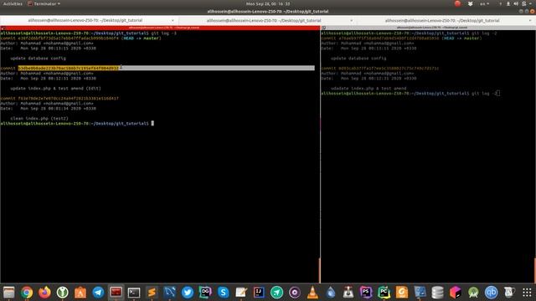Open group menu icon of right gray pane titlebar
The width and height of the screenshot is (536, 301).
(x=324, y=28)
